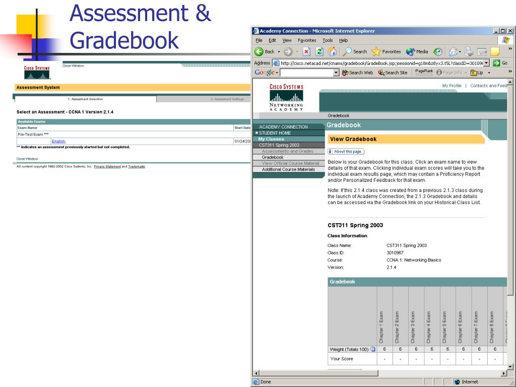Open STUDENT HOME in the sidebar
516x387 pixels.
275,133
